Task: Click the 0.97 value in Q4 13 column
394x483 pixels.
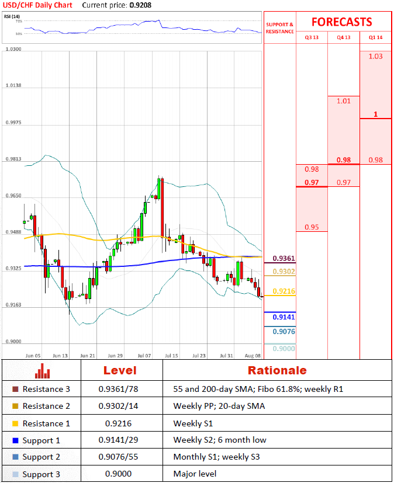Action: pyautogui.click(x=344, y=182)
